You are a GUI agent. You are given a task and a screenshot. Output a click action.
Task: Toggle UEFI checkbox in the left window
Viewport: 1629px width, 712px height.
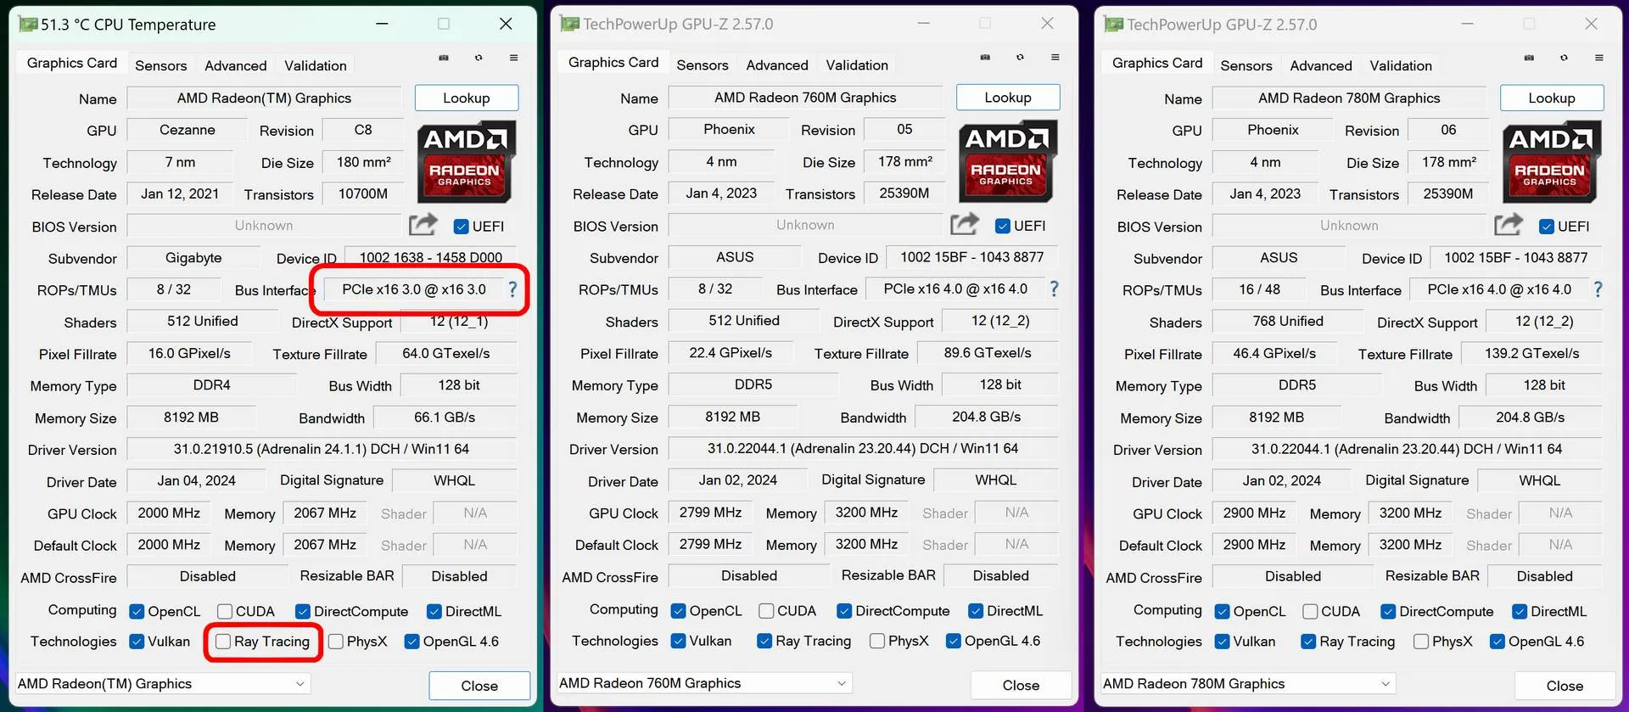coord(462,227)
